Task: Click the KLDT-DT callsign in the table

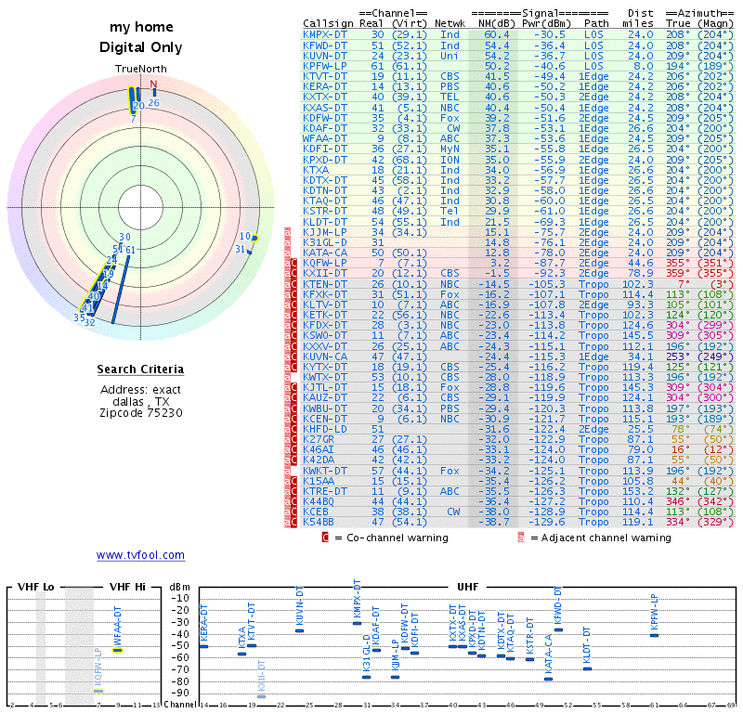Action: (325, 222)
